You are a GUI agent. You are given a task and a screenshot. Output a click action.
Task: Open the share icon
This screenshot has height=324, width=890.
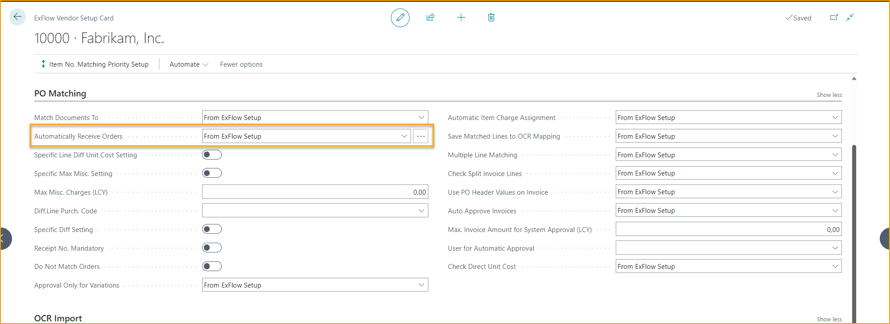tap(431, 18)
